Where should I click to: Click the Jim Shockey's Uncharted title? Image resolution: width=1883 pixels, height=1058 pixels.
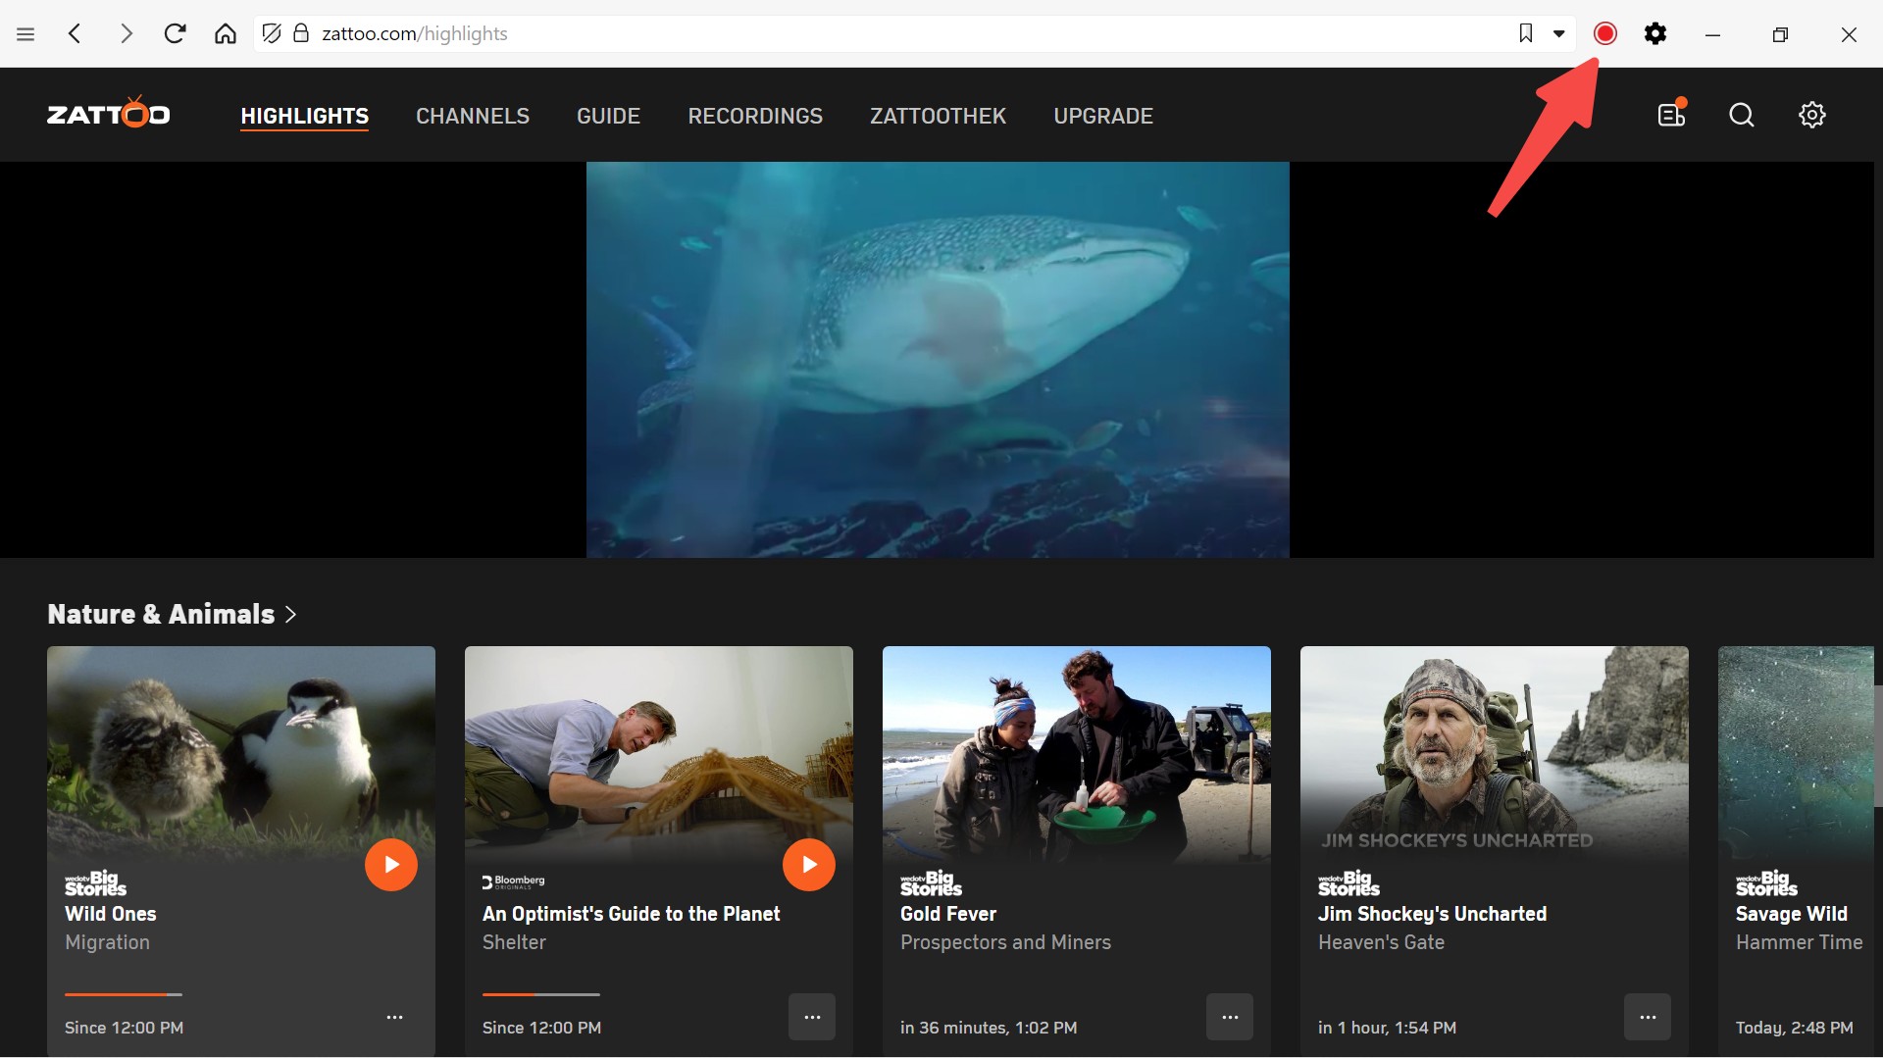pos(1432,914)
